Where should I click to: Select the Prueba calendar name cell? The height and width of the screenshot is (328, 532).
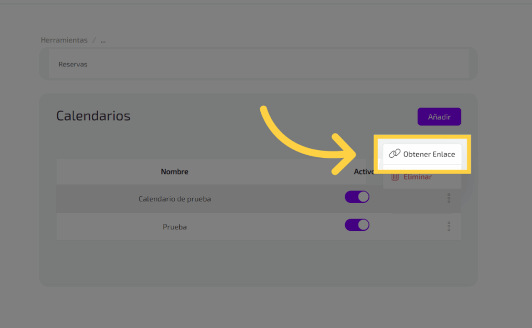[175, 227]
